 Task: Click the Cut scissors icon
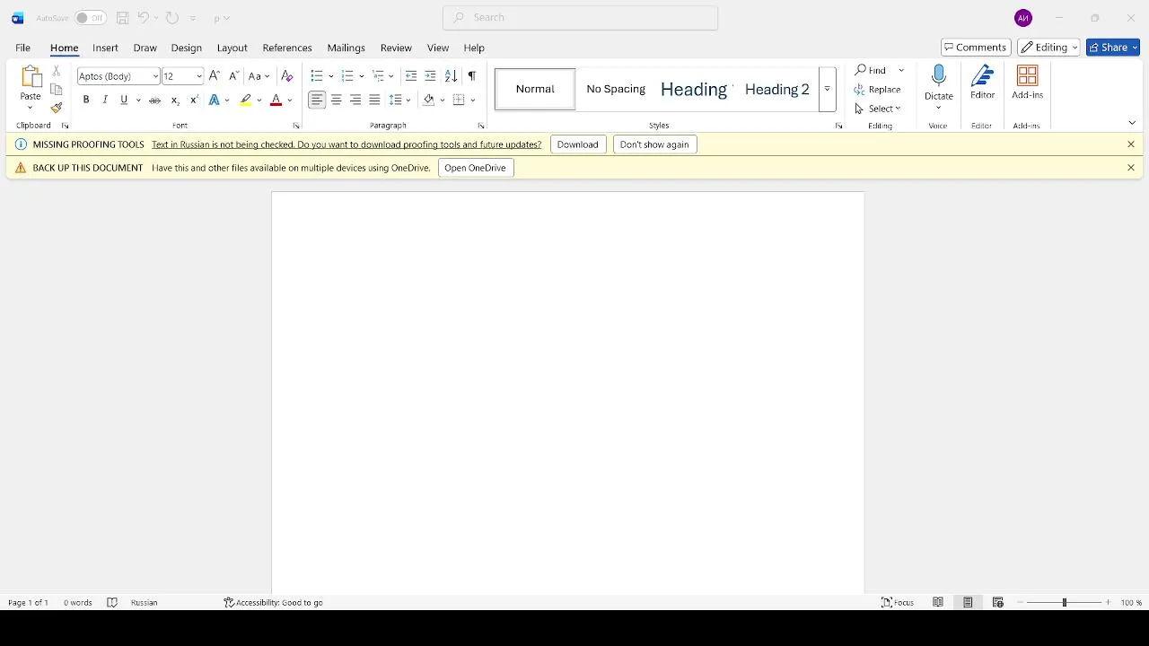[x=57, y=70]
